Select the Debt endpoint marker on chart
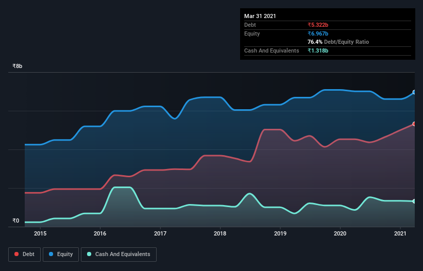 pos(414,124)
